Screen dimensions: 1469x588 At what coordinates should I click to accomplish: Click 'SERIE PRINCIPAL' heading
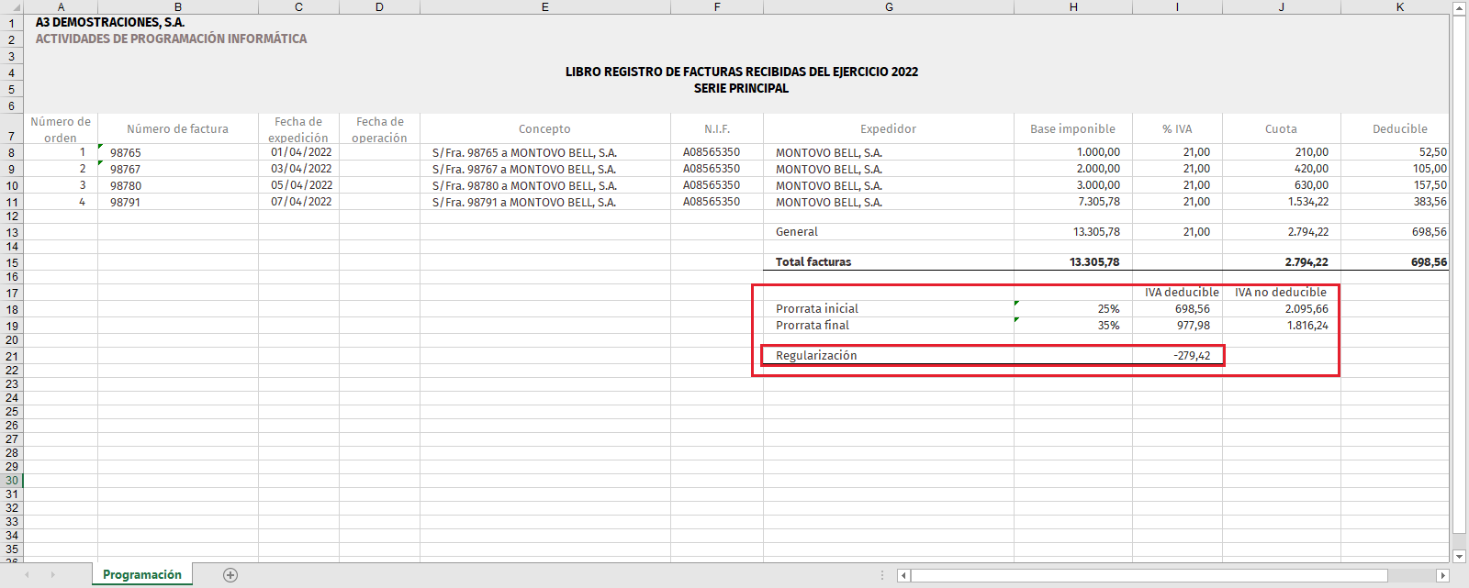pyautogui.click(x=742, y=88)
